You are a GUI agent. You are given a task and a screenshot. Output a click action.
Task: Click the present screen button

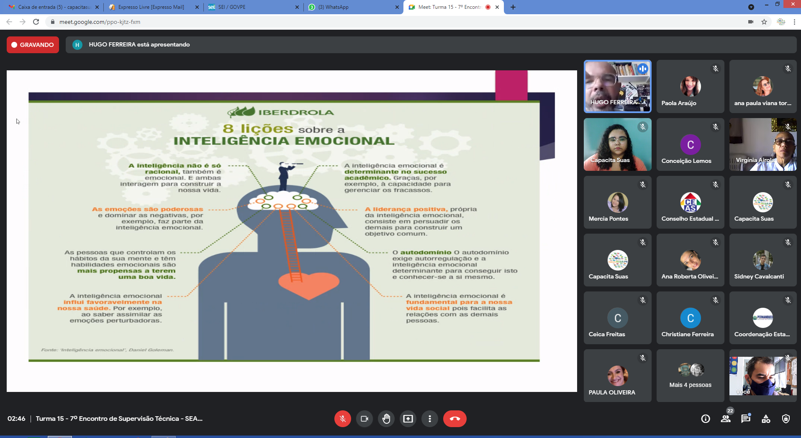408,419
